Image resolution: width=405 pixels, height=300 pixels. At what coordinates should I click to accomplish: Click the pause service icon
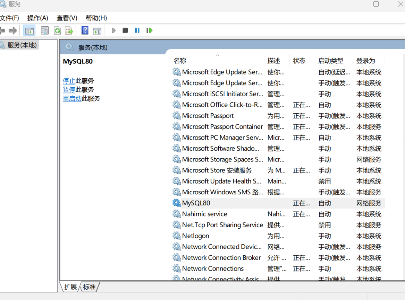(137, 30)
